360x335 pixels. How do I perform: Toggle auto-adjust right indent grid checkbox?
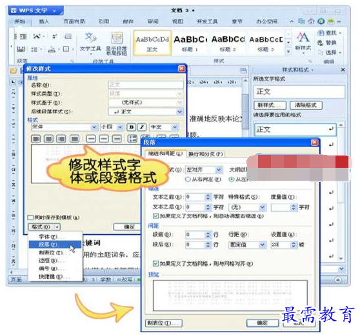pyautogui.click(x=155, y=216)
